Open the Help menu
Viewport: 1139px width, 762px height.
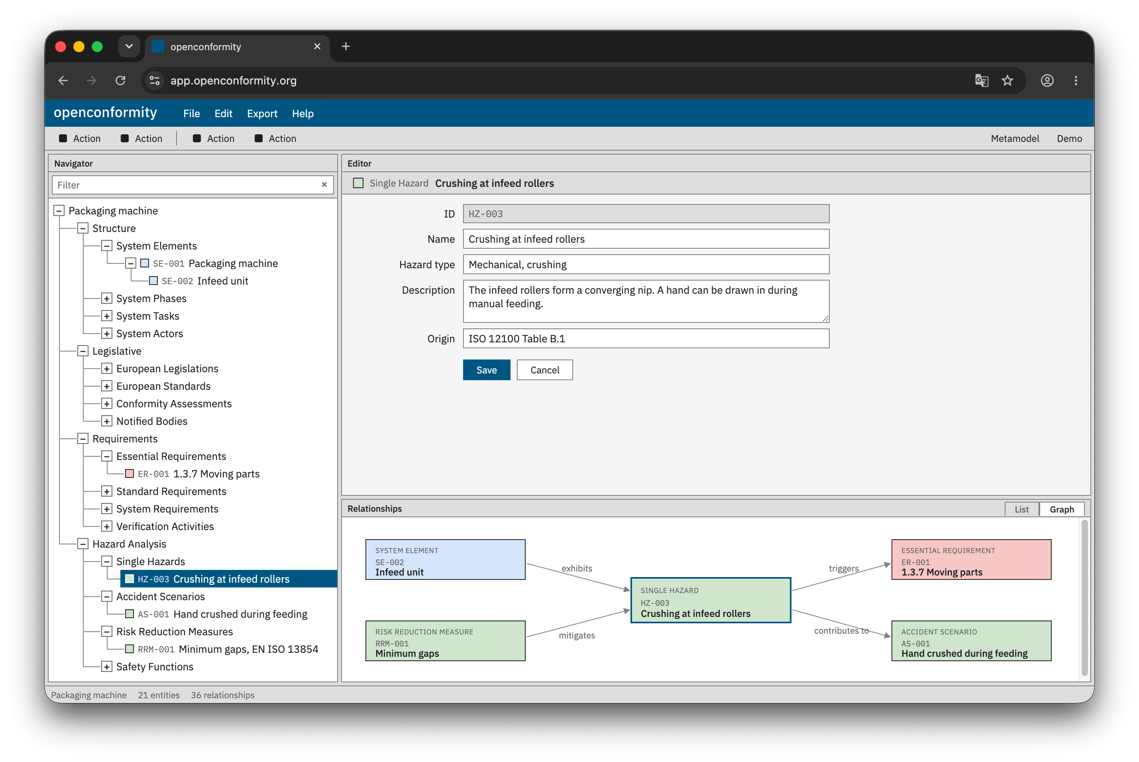(302, 113)
